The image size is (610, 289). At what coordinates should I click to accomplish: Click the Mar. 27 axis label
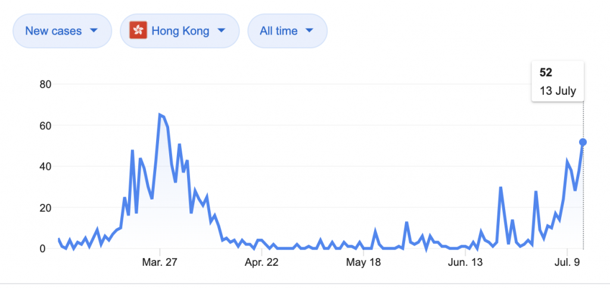(x=160, y=263)
